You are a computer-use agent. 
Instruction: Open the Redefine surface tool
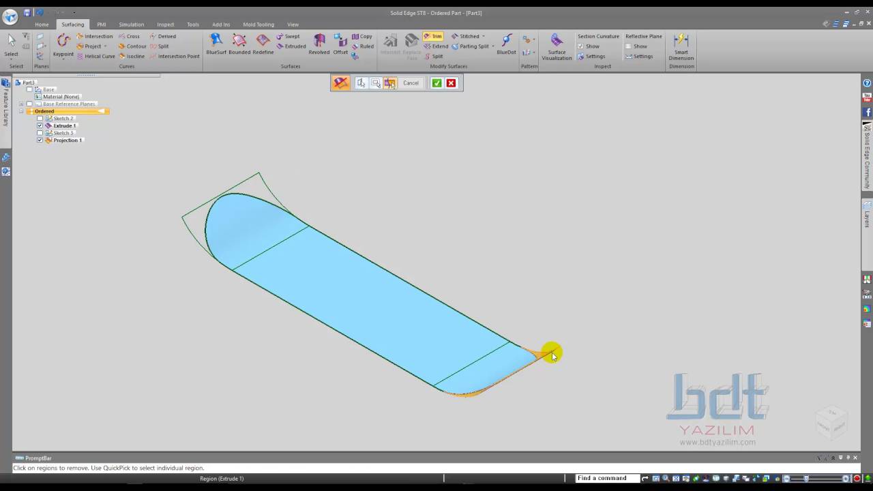click(263, 44)
